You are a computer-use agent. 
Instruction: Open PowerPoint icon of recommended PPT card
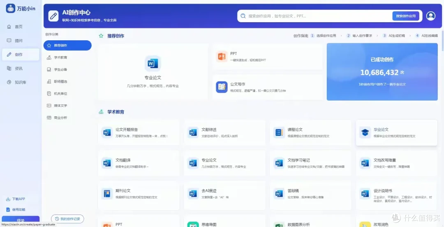coord(222,56)
